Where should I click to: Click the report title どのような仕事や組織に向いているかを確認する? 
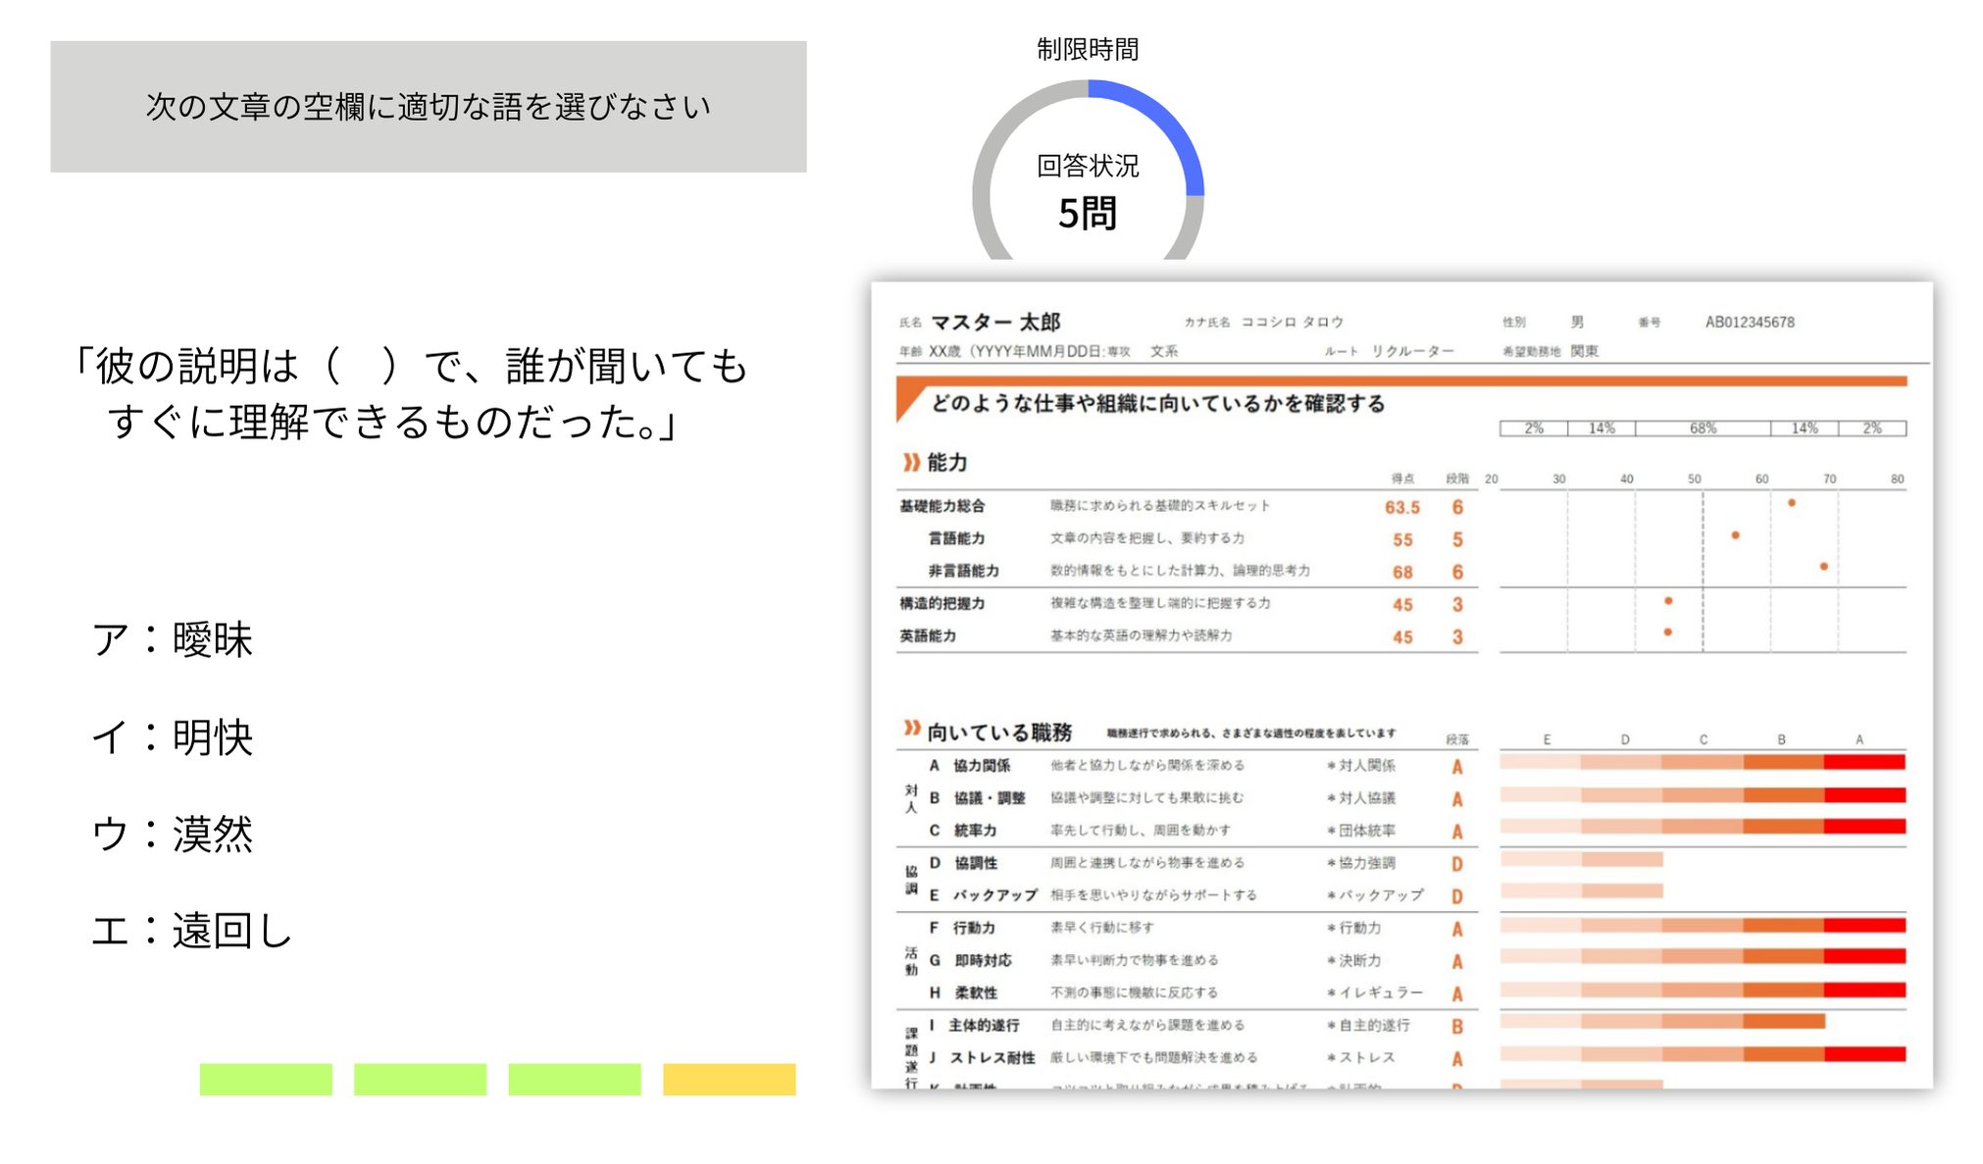1157,403
